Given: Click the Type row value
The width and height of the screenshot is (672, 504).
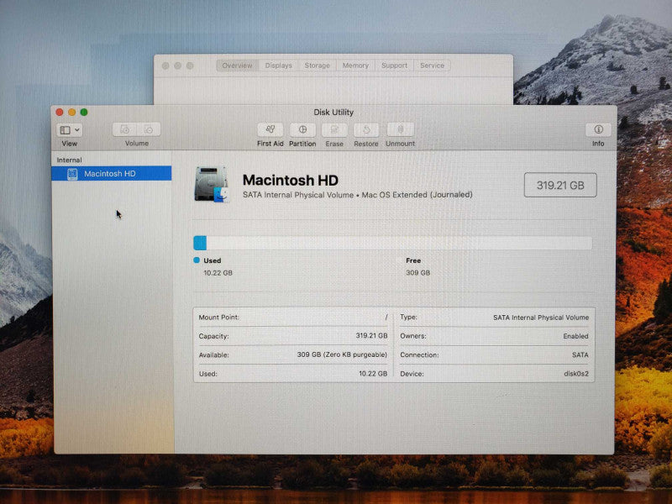Looking at the screenshot, I should [541, 318].
